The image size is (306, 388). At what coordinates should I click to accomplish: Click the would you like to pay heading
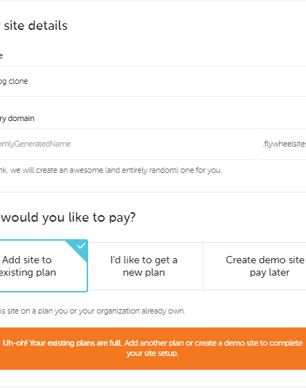[x=68, y=218]
